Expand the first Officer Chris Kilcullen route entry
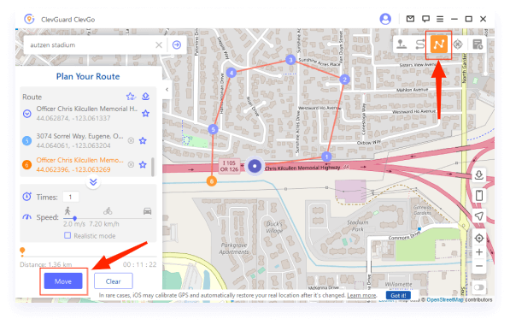 [x=27, y=114]
